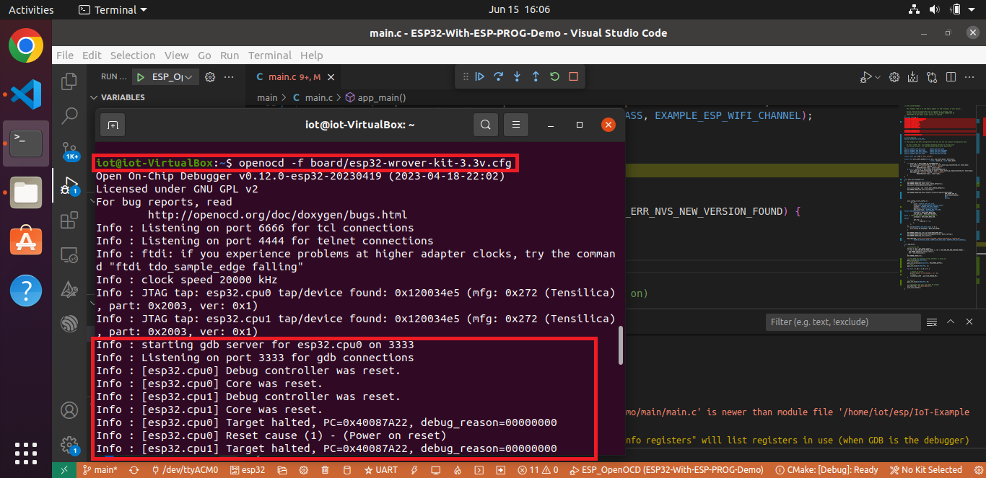986x478 pixels.
Task: Open the View menu
Action: point(176,56)
